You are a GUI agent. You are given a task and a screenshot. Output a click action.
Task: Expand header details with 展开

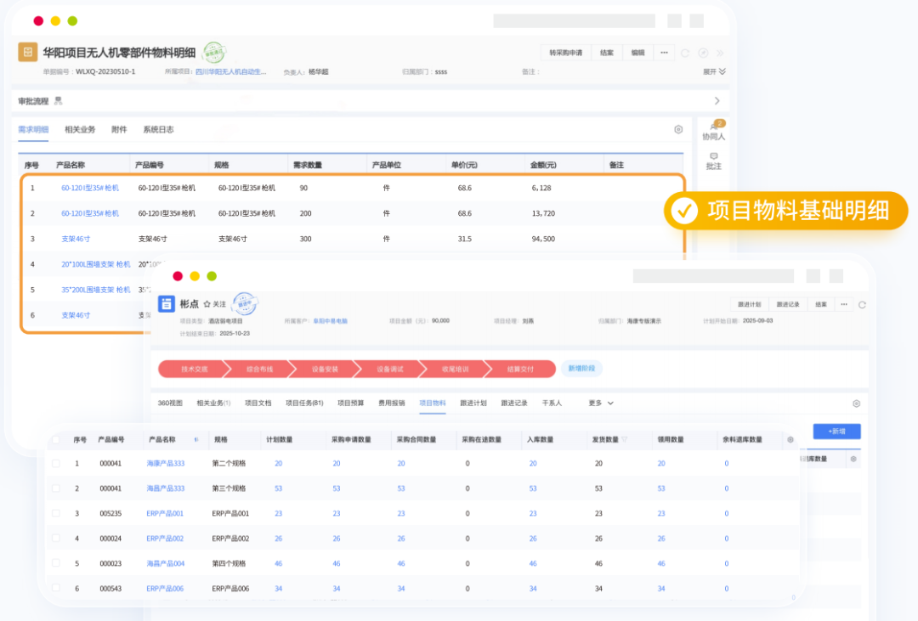[714, 71]
